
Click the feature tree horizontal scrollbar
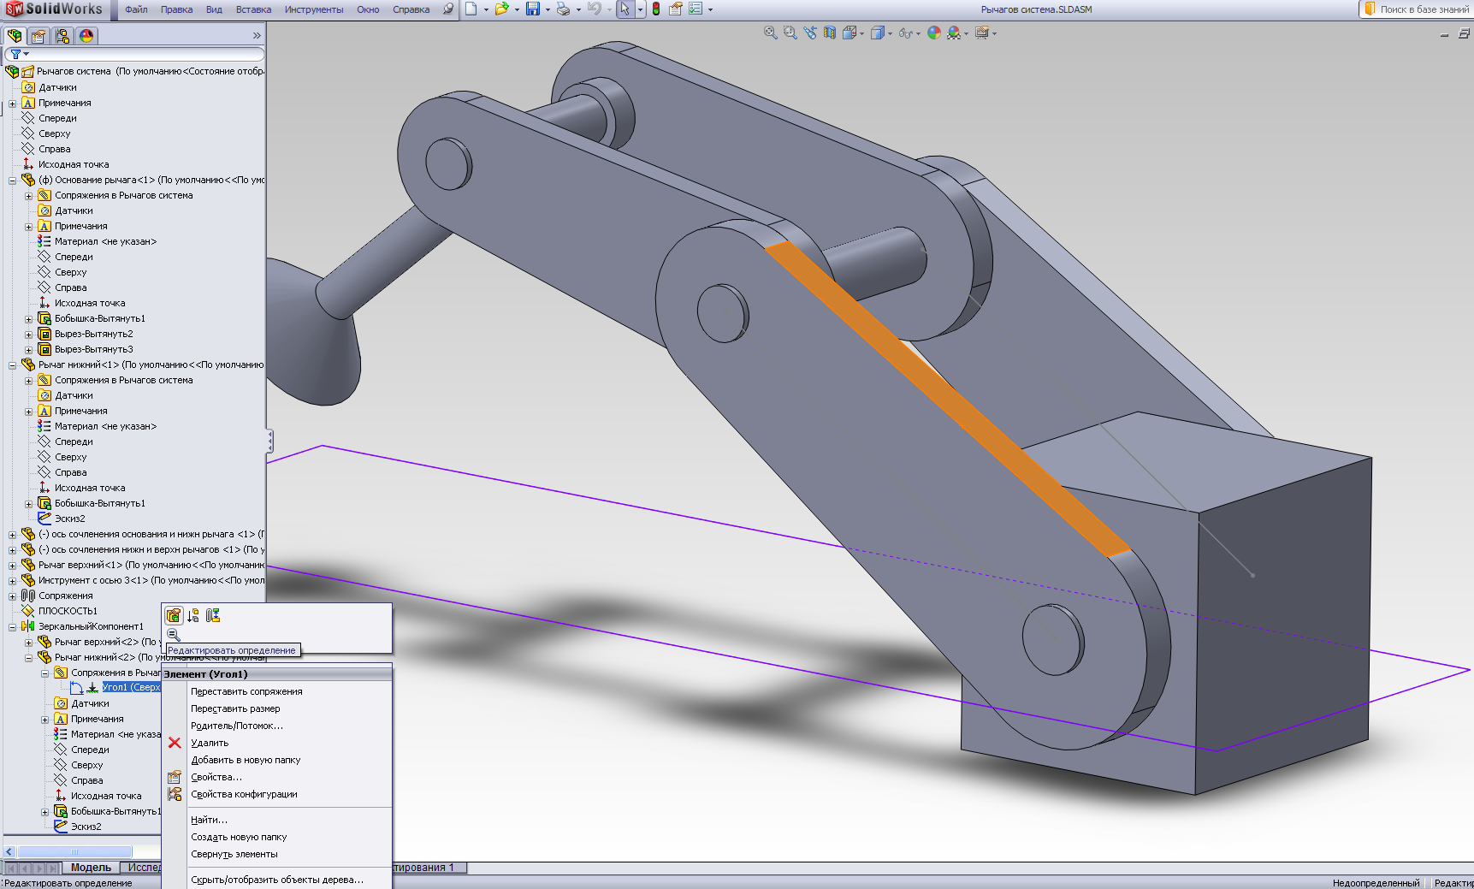click(74, 851)
